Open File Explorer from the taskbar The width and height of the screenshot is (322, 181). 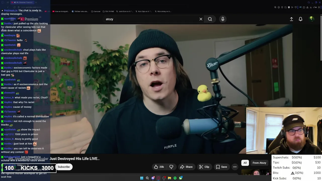pyautogui.click(x=170, y=178)
